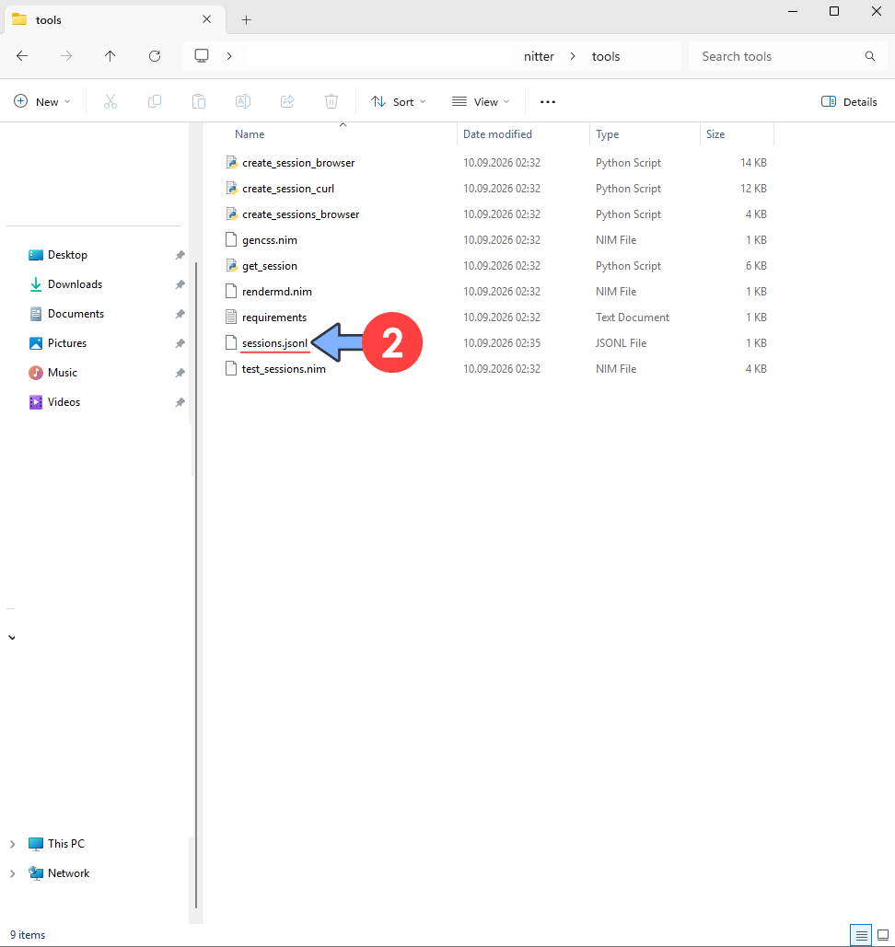The image size is (895, 947).
Task: Open Downloads in the sidebar
Action: [75, 284]
